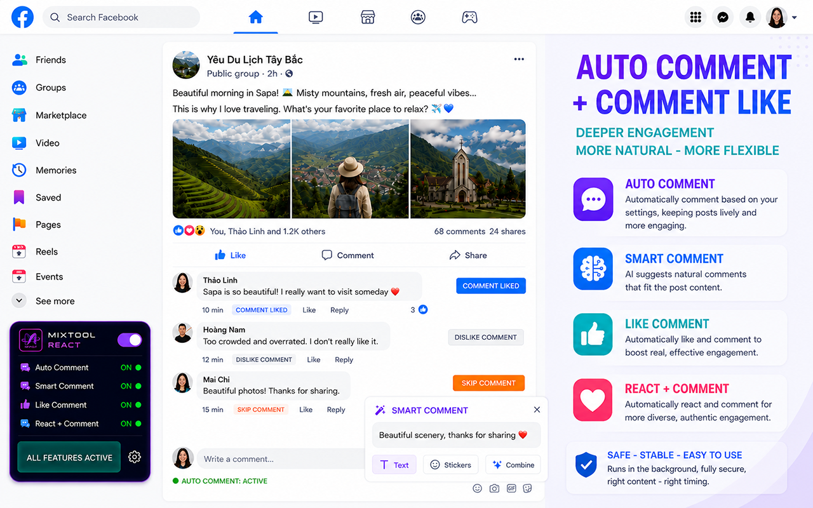
Task: Open Video from the left sidebar
Action: (x=36, y=143)
